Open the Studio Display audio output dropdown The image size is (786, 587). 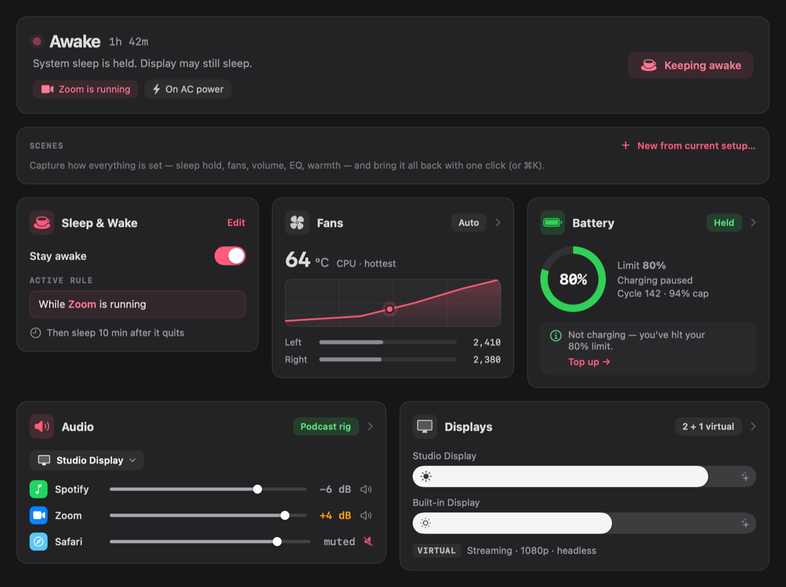pyautogui.click(x=86, y=460)
